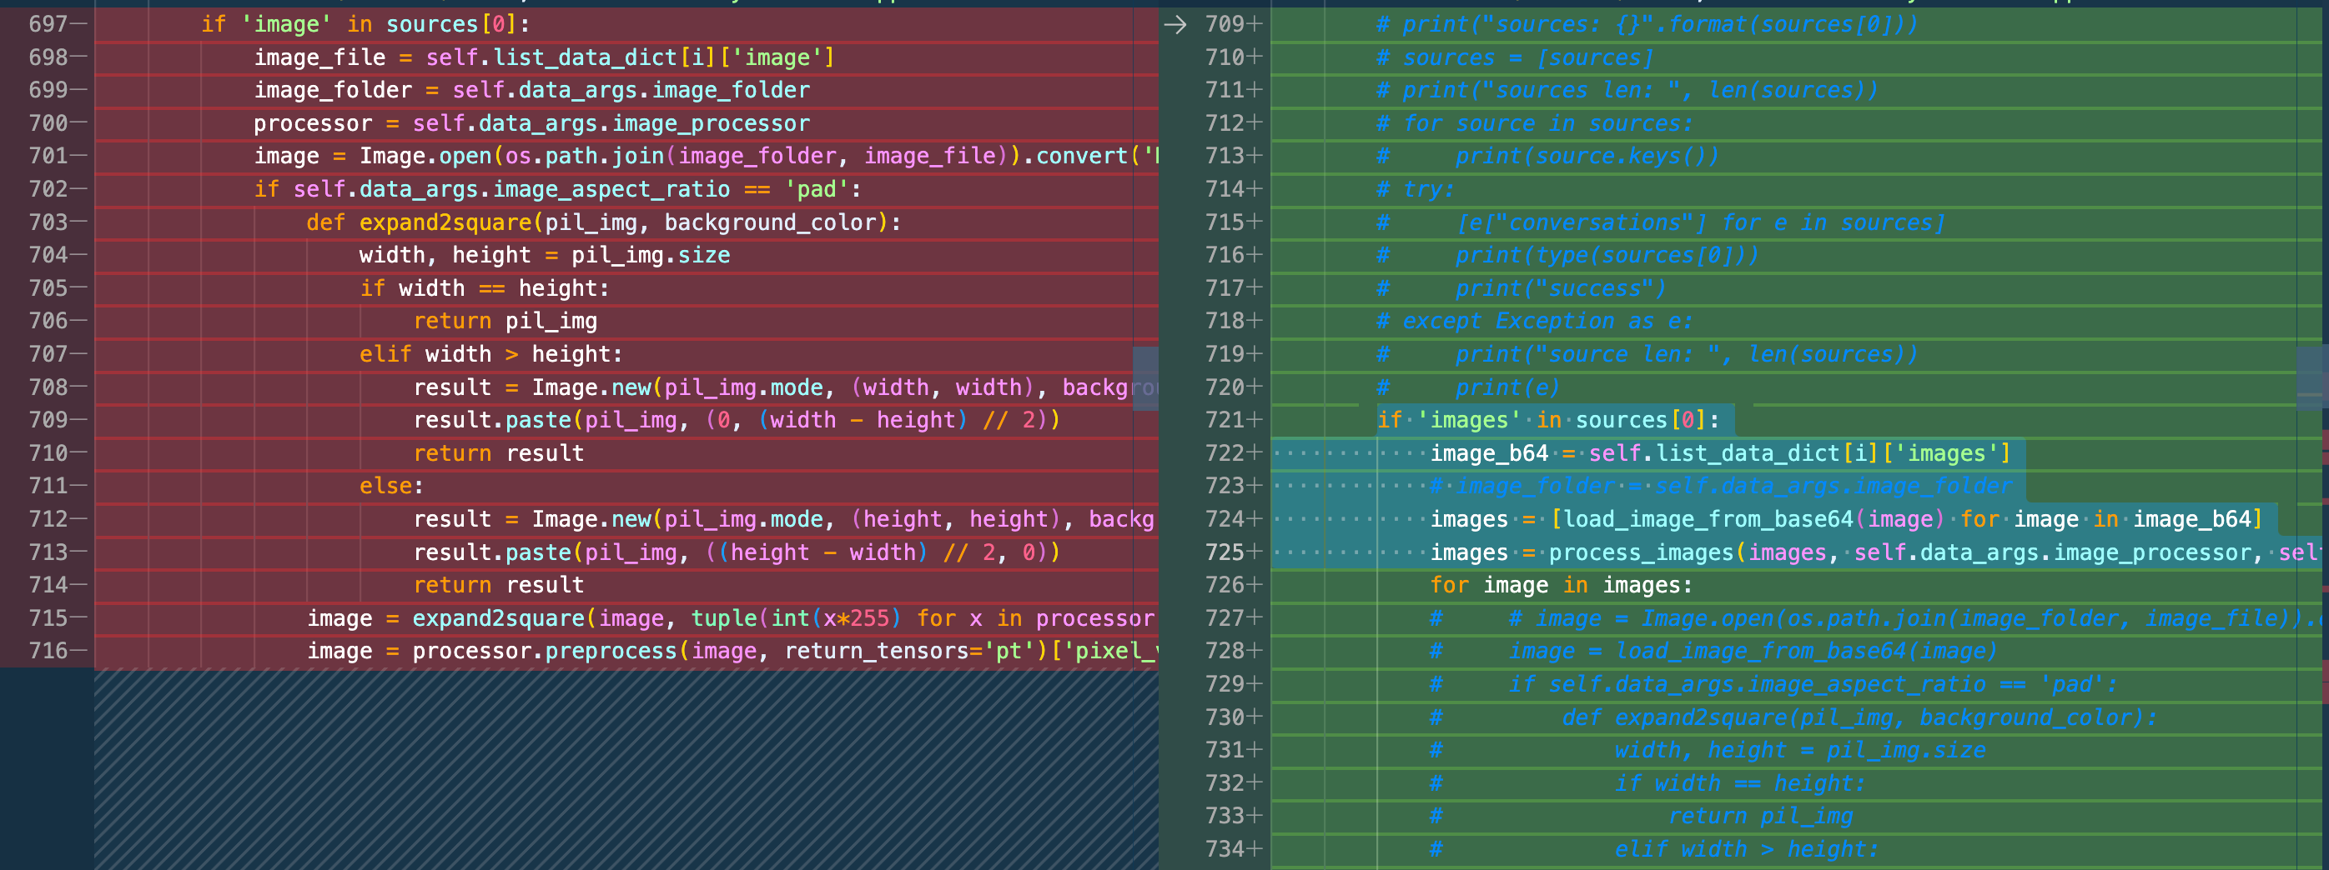Click "return result" on left line 714
The width and height of the screenshot is (2329, 870).
[x=498, y=586]
